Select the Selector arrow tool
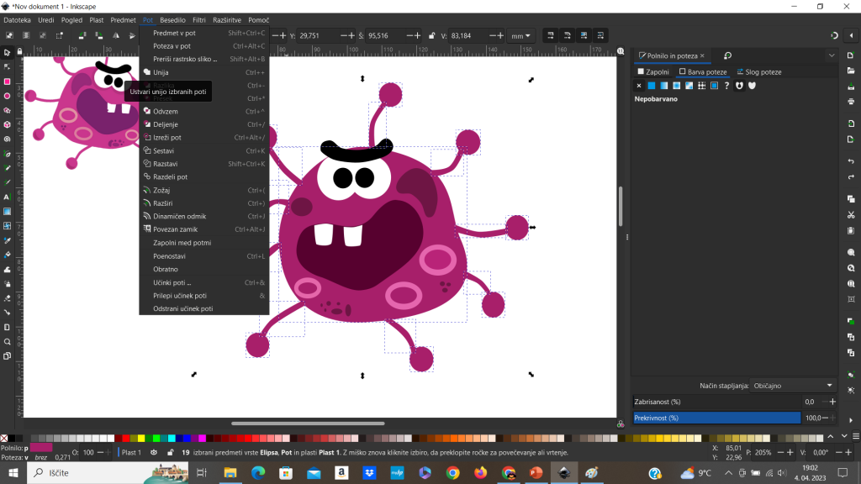 tap(7, 53)
